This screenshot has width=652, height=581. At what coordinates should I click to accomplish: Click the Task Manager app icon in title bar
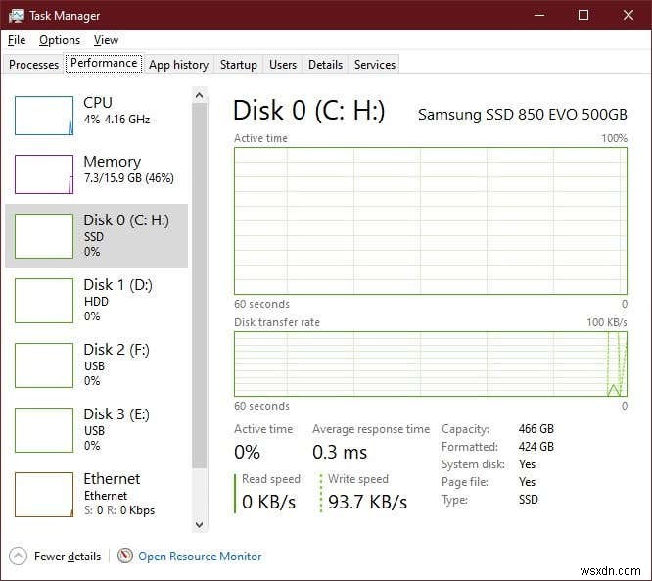tap(17, 16)
